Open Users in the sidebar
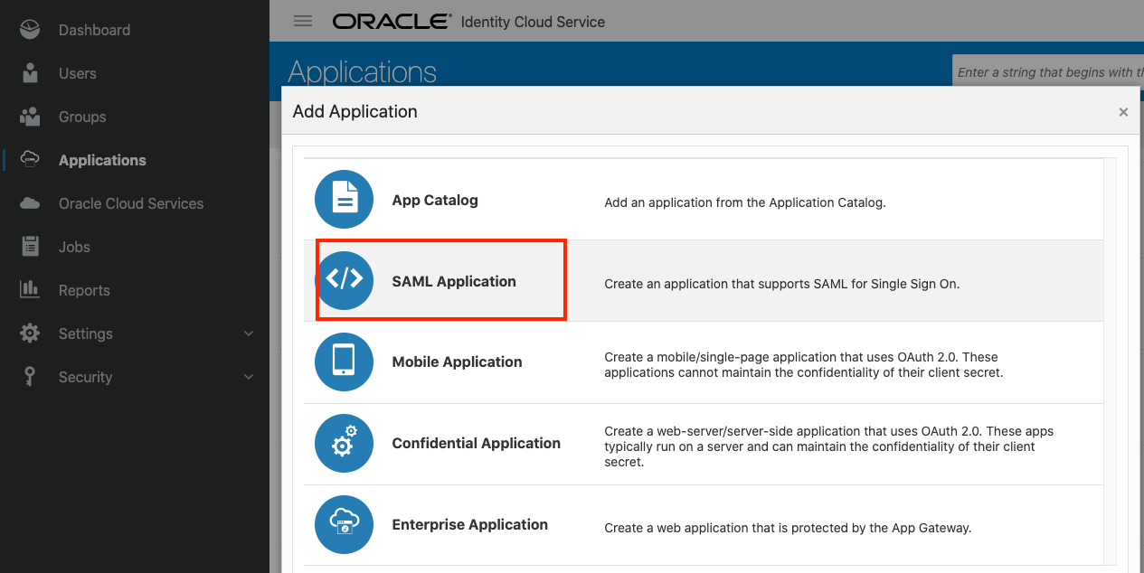 click(x=77, y=73)
